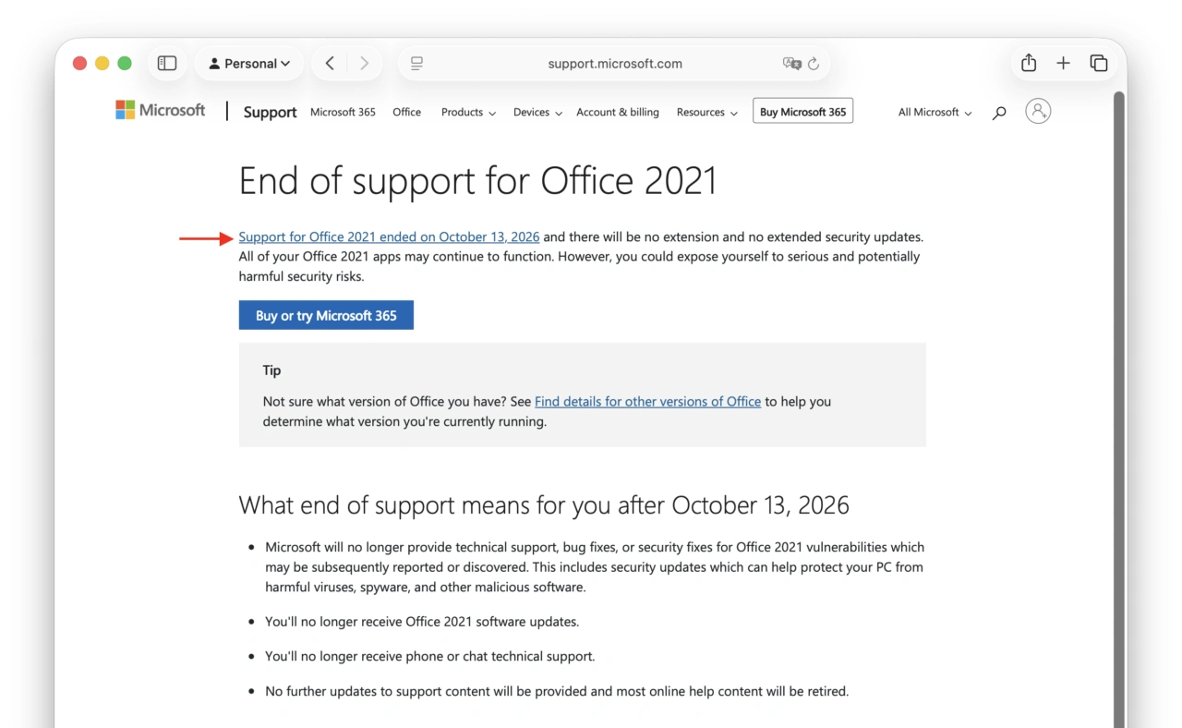Open Find details for other versions of Office link

click(x=647, y=402)
